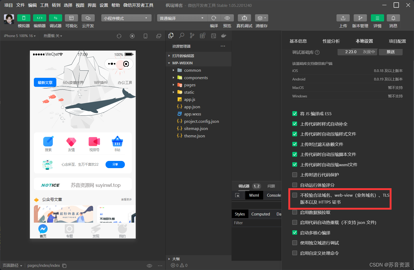Click the compile refresh icon

pyautogui.click(x=214, y=18)
